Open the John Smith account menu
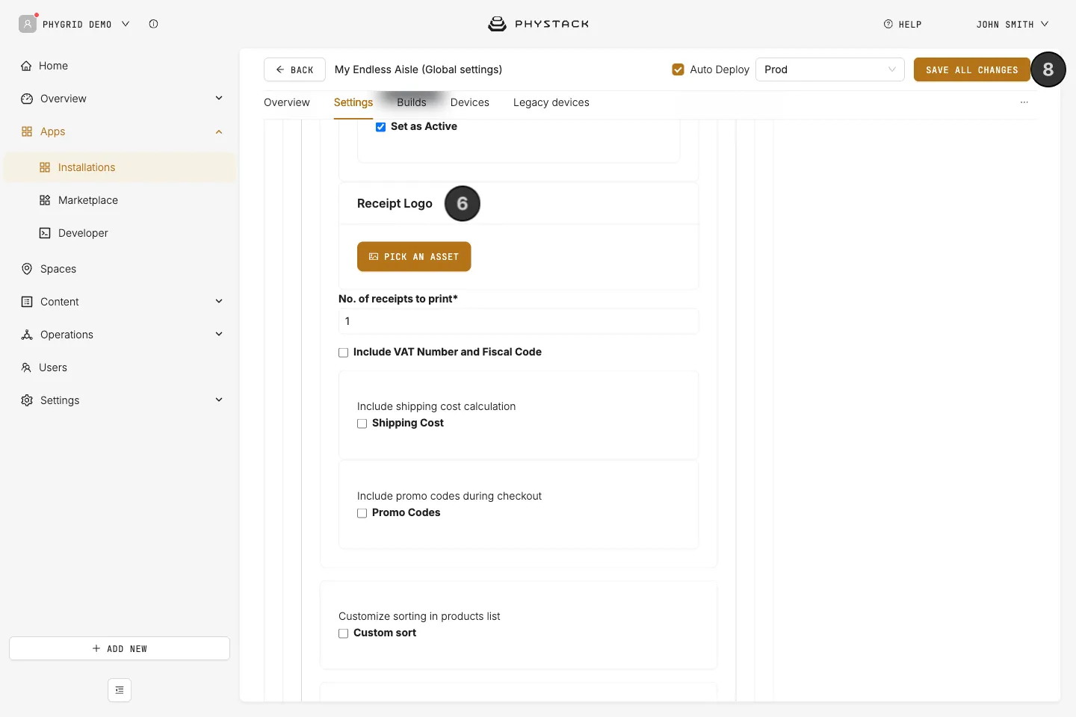This screenshot has height=717, width=1076. point(1012,25)
